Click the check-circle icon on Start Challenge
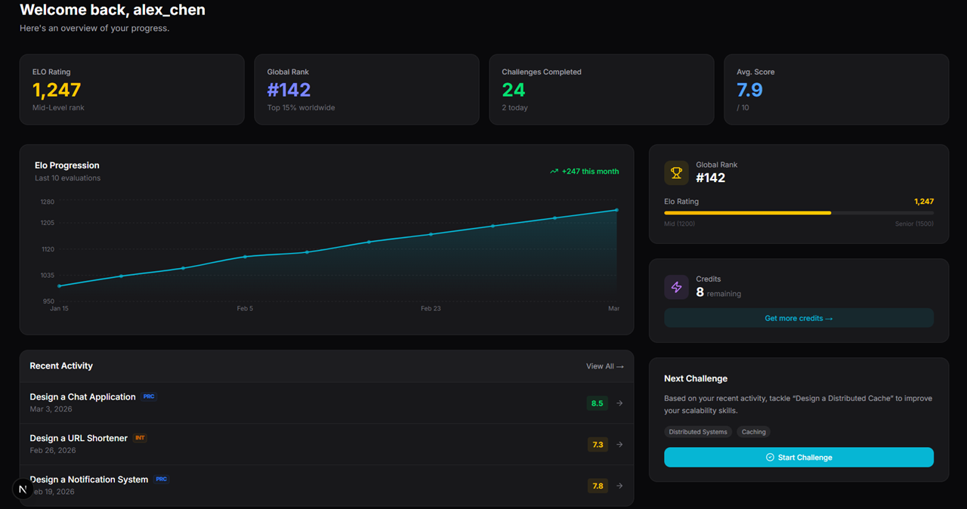Viewport: 967px width, 509px height. point(768,457)
